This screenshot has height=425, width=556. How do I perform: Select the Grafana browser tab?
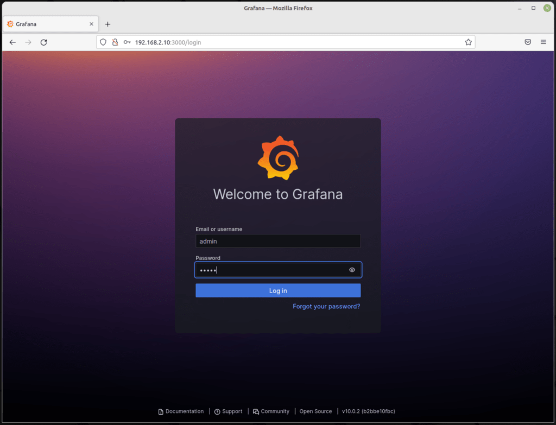[x=50, y=24]
